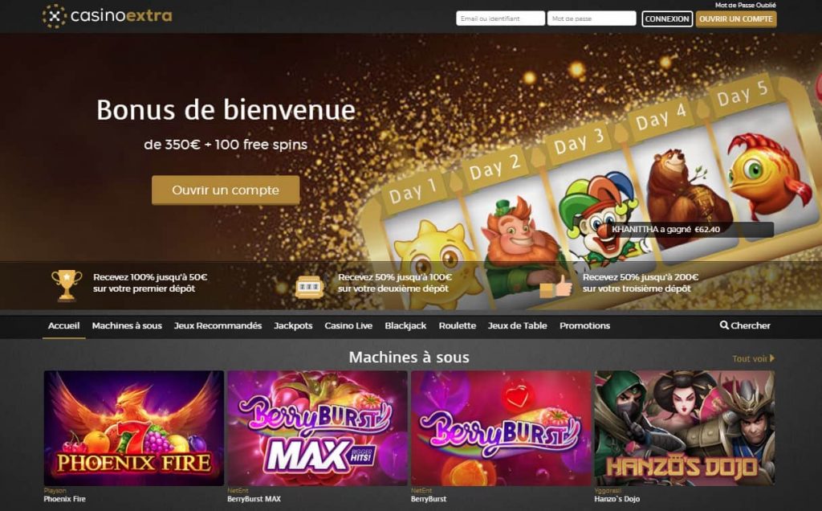Select the Promotions menu item
This screenshot has width=822, height=511.
584,325
